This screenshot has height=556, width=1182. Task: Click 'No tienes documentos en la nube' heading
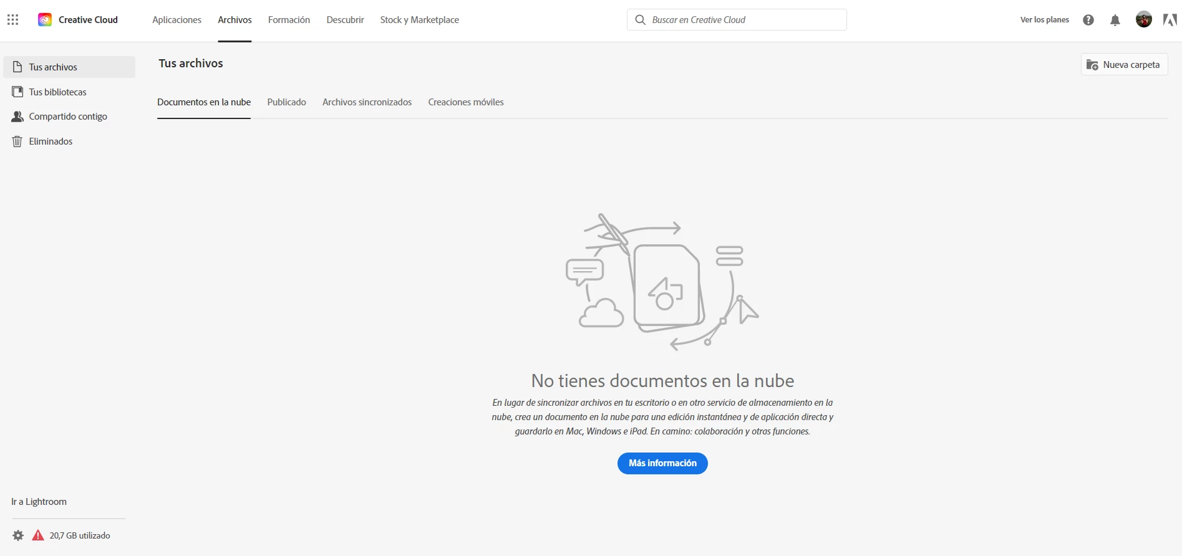pyautogui.click(x=662, y=380)
